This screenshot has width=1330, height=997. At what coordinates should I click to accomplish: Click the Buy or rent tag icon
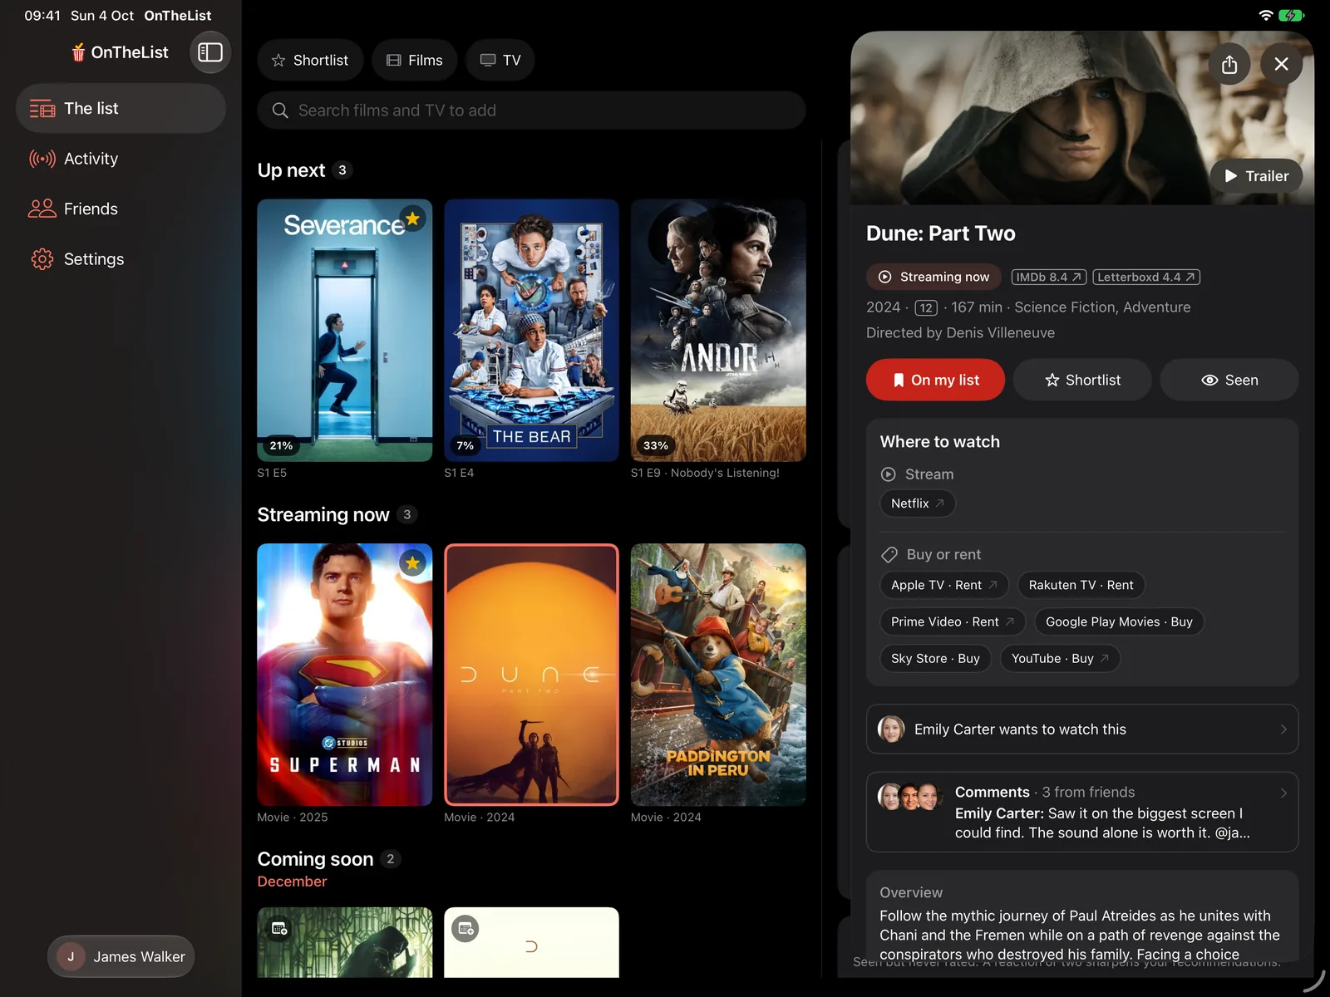pyautogui.click(x=889, y=554)
